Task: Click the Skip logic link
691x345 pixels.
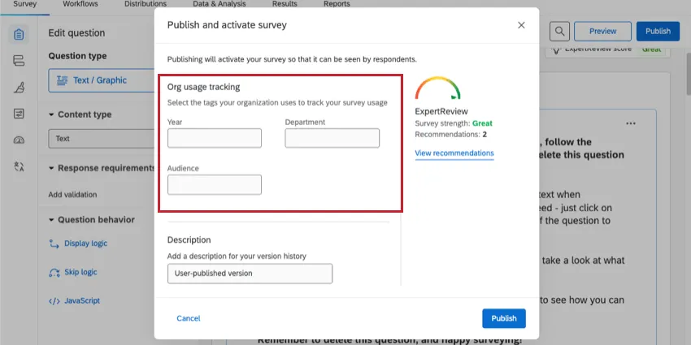Action: (x=80, y=272)
